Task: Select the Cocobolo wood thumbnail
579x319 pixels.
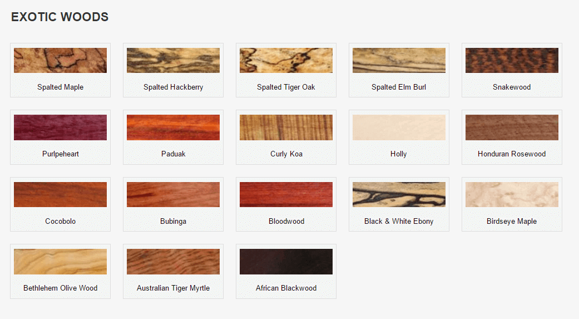Action: [60, 194]
